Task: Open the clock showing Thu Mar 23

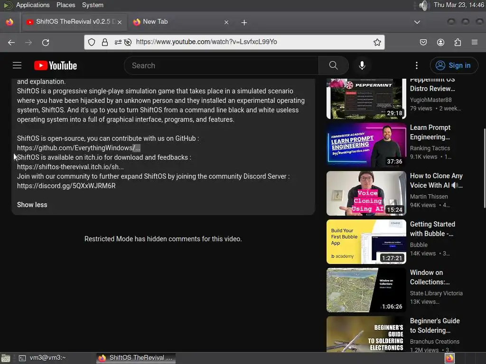Action: 459,5
